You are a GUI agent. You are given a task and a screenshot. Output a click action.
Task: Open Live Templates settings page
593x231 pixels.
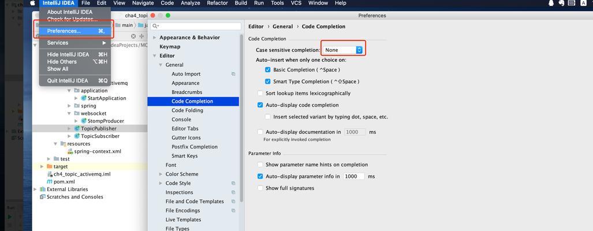tap(183, 219)
